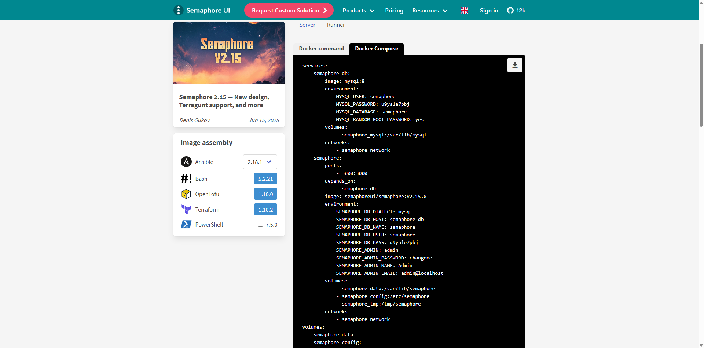Screen dimensions: 704x348
Task: Open the Semaphore V2.15 article thumbnail
Action: tap(229, 53)
